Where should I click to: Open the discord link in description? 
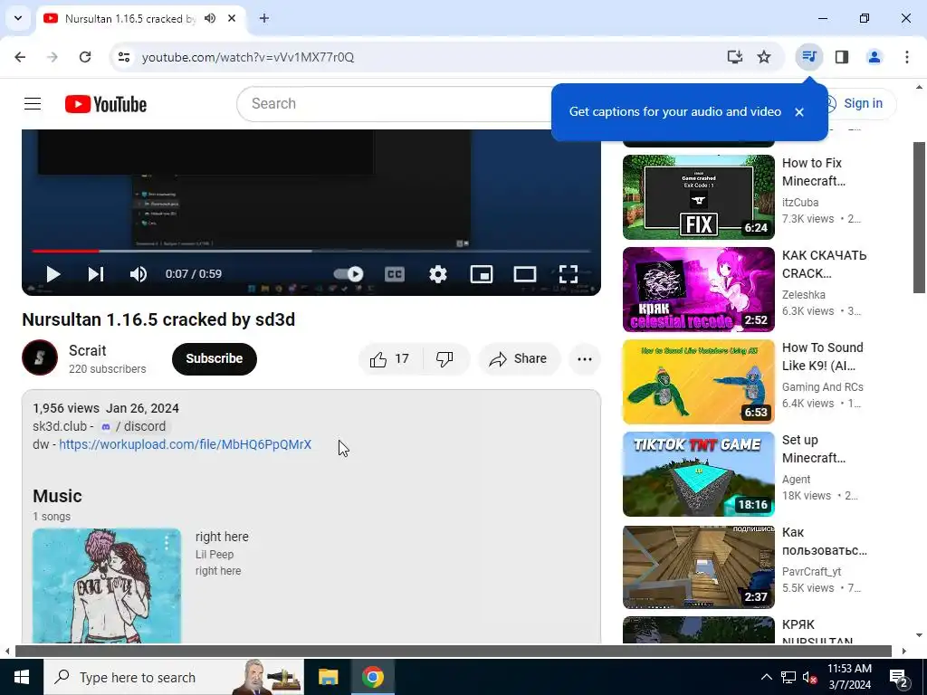(x=134, y=427)
